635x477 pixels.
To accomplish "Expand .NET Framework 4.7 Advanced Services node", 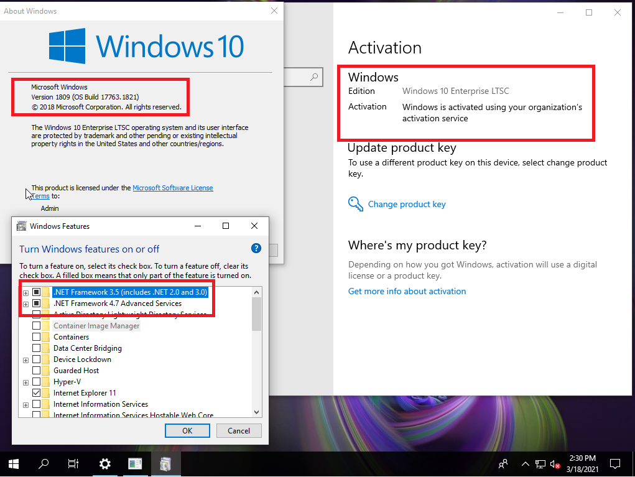I will pyautogui.click(x=26, y=304).
